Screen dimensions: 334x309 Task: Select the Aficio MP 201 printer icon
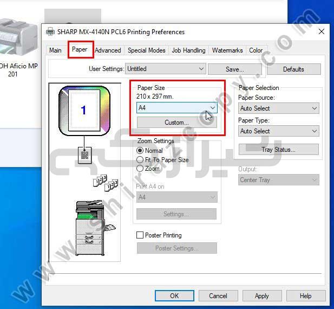pos(18,37)
